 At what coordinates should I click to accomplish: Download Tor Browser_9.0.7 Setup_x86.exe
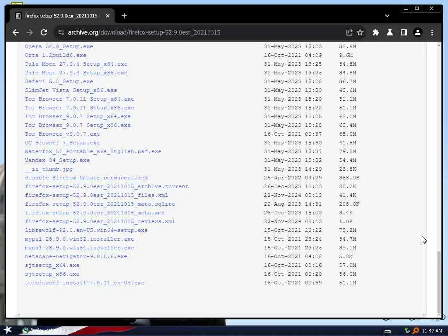(78, 125)
